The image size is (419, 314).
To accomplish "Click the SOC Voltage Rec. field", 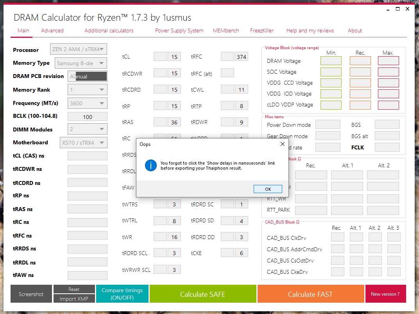I will coord(360,72).
